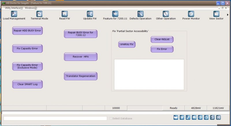Image resolution: width=231 pixels, height=126 pixels.
Task: Click the 4828mV voltage reading
Action: click(x=196, y=108)
